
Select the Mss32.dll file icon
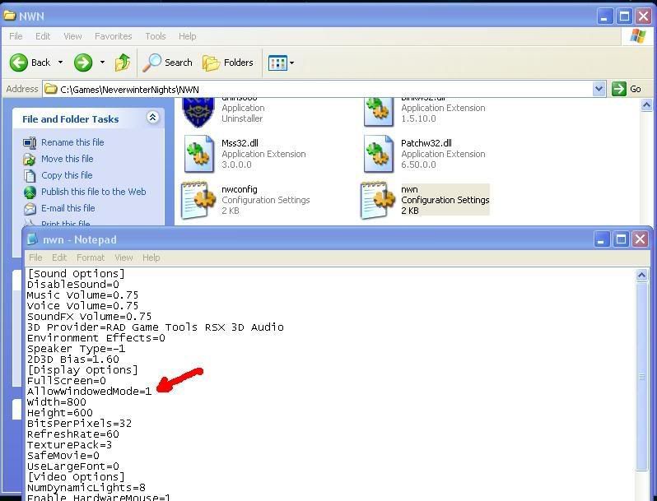tap(199, 154)
